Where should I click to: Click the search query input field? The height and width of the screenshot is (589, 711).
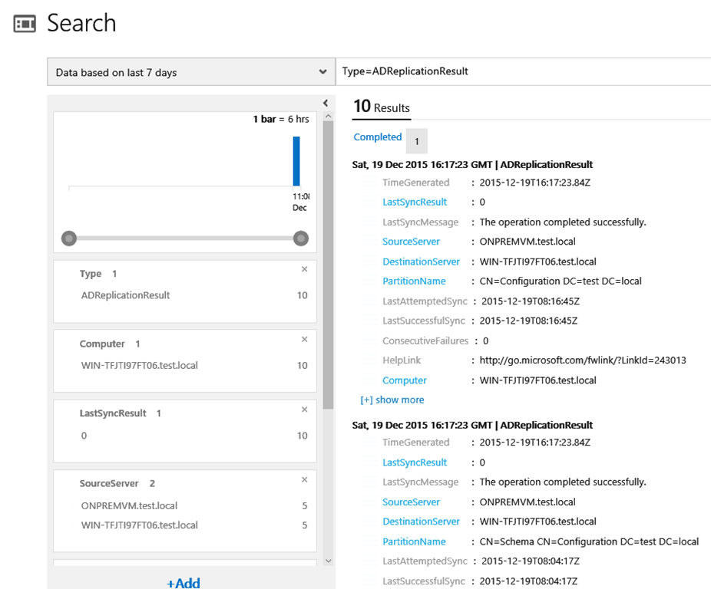(x=522, y=71)
